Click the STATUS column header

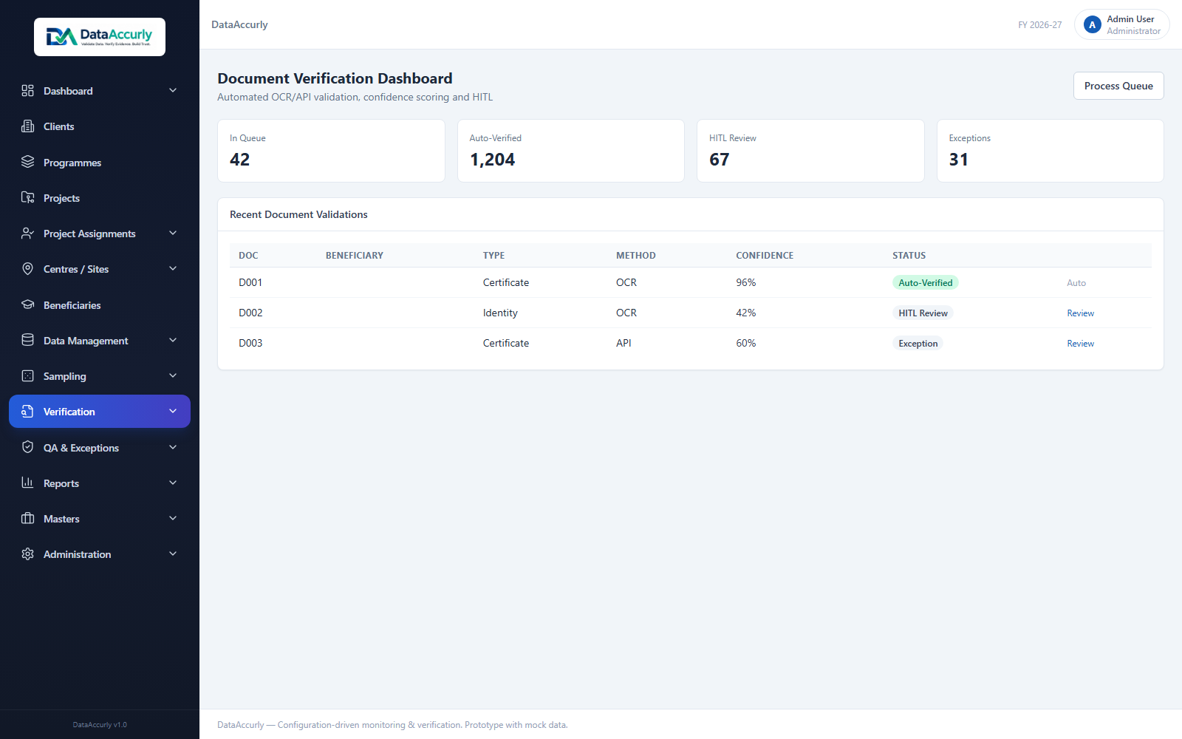click(909, 256)
